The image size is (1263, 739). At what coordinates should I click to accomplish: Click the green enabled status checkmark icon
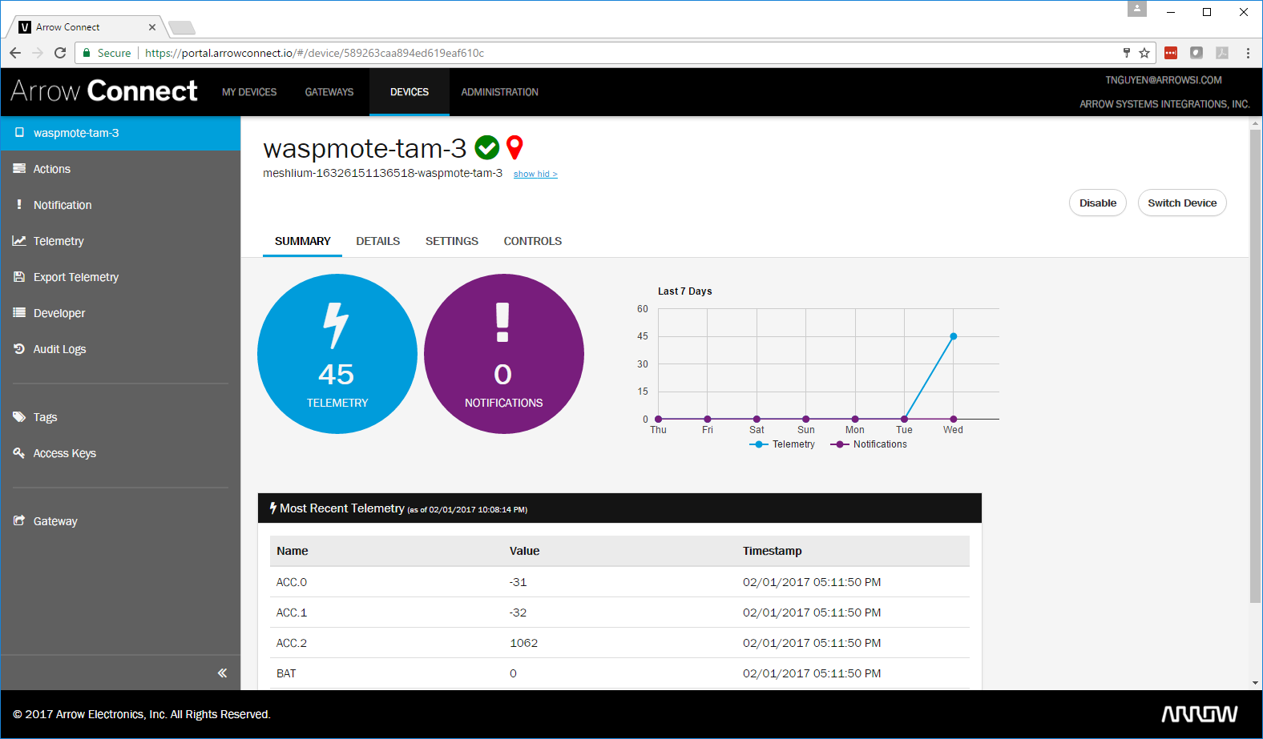click(487, 147)
